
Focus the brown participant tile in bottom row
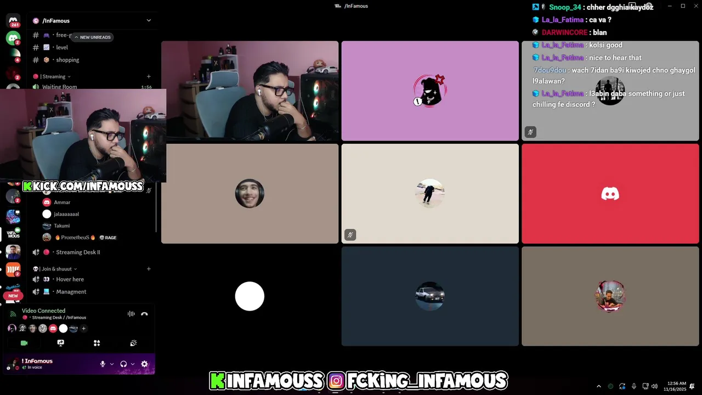coord(610,296)
